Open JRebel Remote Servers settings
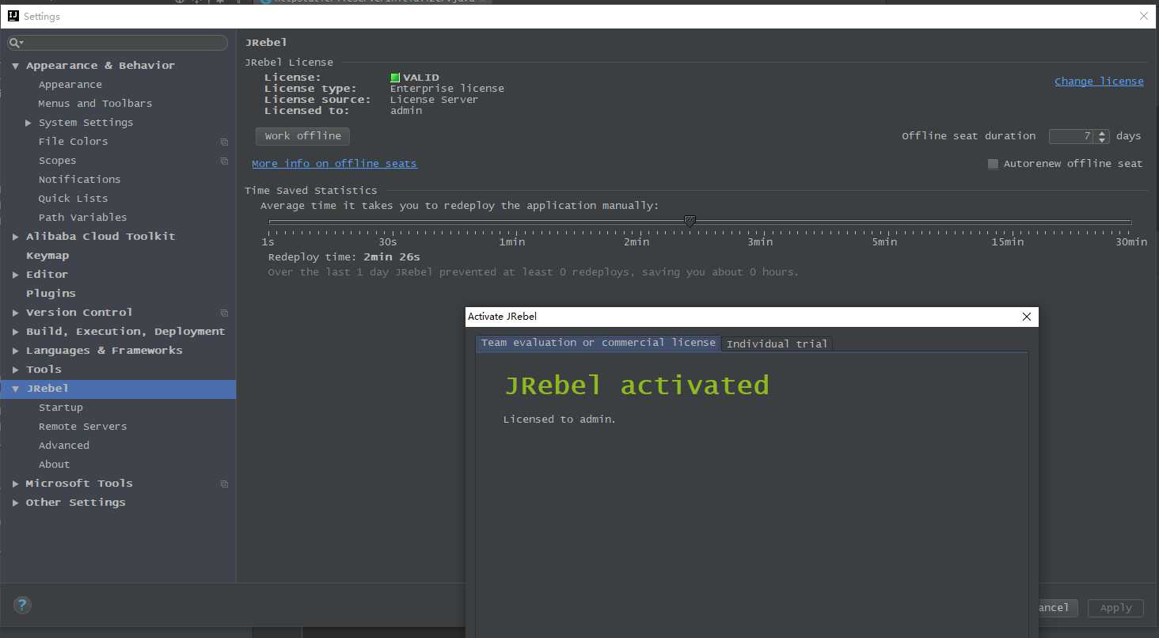1159x638 pixels. [x=82, y=427]
